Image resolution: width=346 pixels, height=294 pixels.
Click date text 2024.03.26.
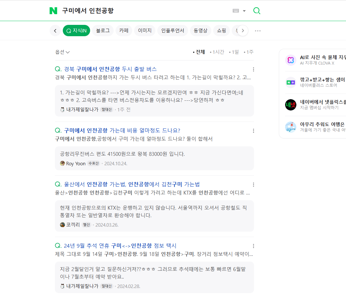point(107,225)
